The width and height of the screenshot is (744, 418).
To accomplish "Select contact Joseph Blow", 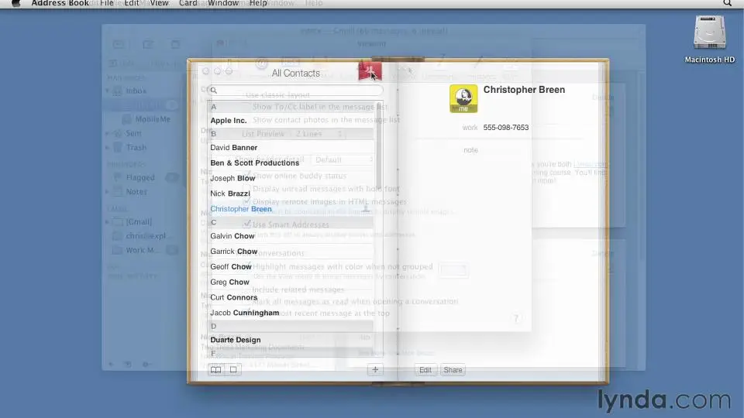I will click(x=232, y=178).
